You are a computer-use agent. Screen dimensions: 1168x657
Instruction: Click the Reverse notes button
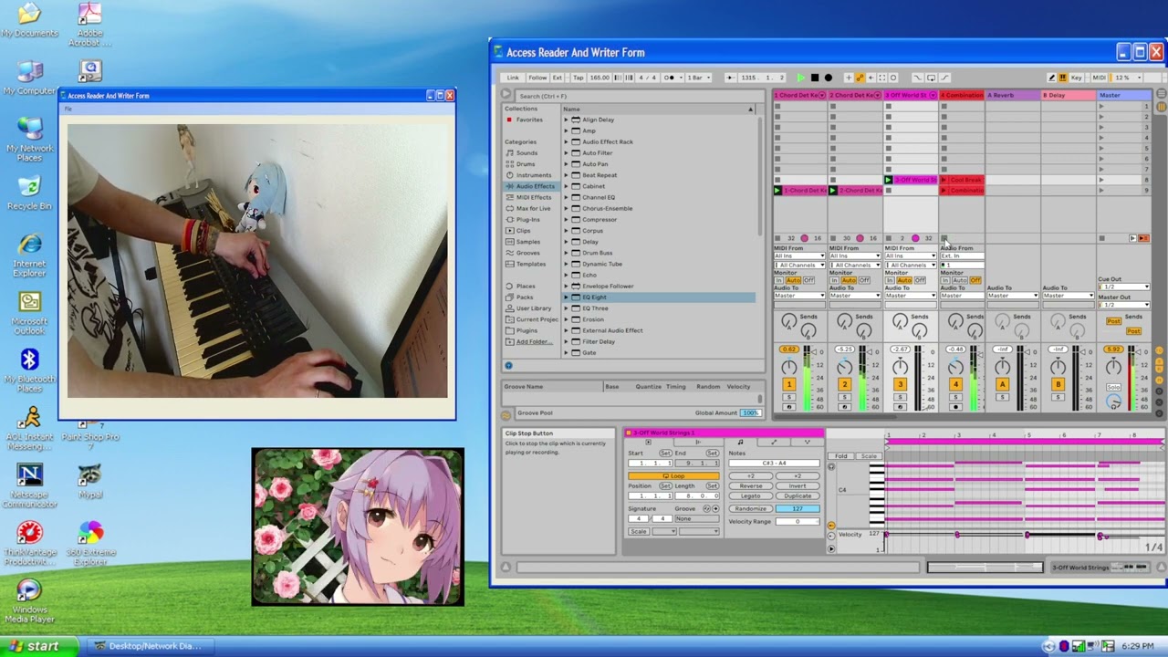tap(751, 486)
